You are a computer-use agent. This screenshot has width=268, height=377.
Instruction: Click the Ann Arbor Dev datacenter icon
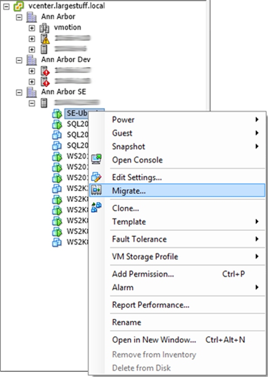click(31, 60)
